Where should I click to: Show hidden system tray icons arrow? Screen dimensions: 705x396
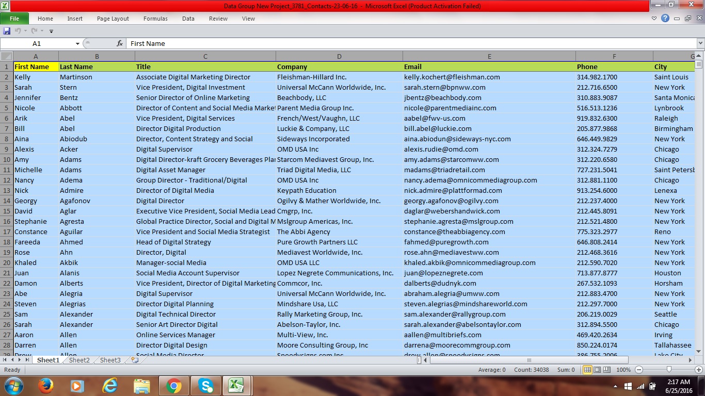[x=615, y=386]
